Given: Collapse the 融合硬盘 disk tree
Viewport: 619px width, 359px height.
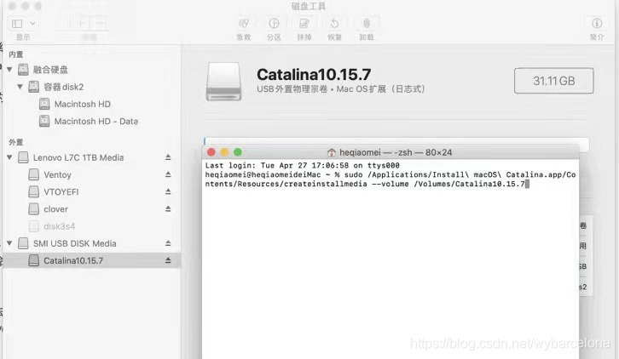Looking at the screenshot, I should (x=9, y=70).
